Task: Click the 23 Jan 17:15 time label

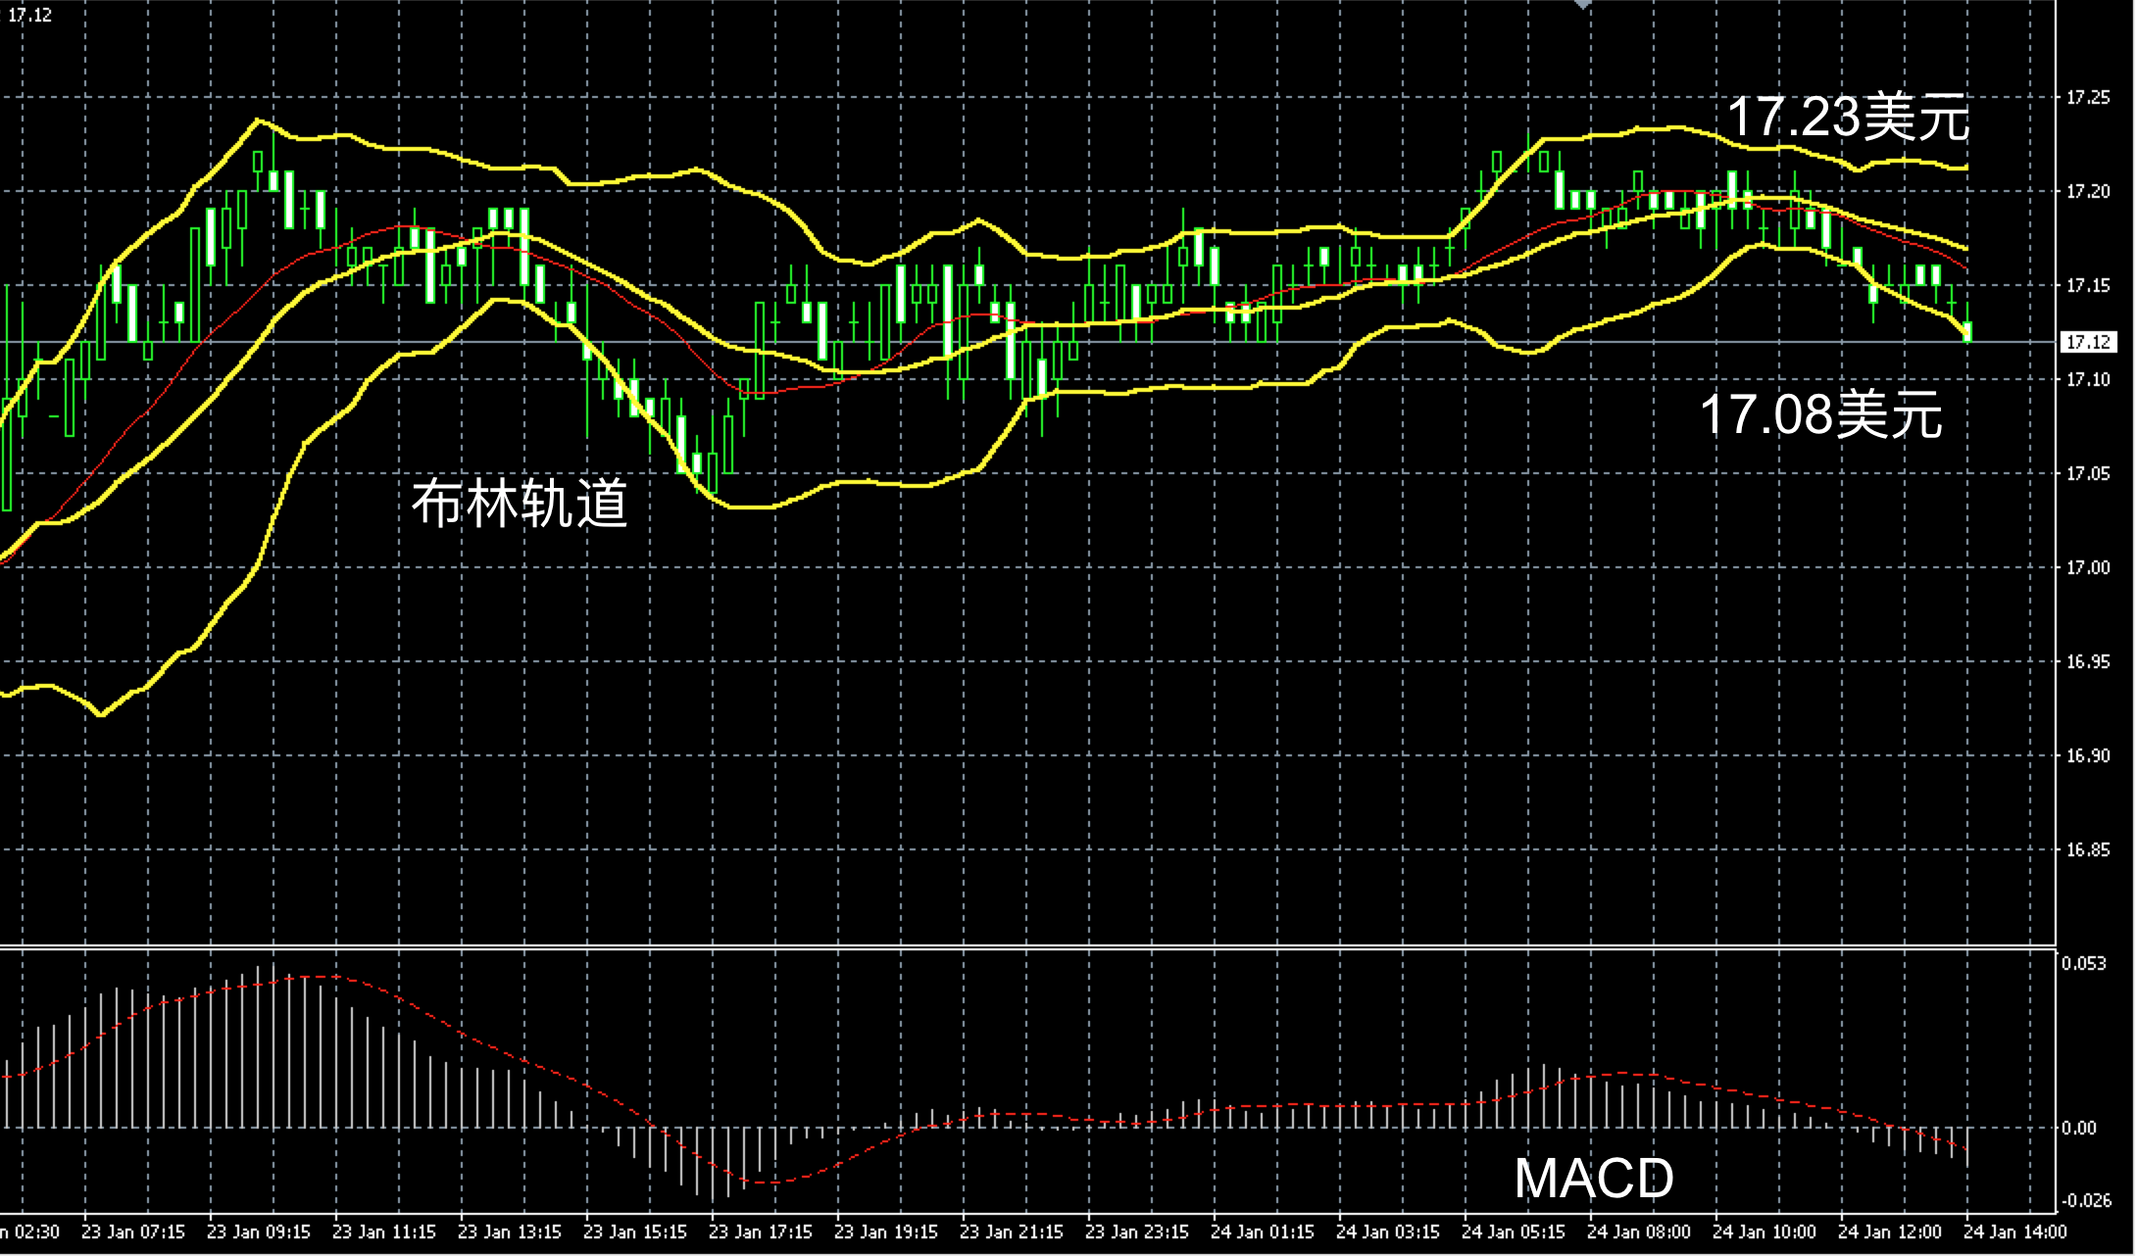Action: click(x=760, y=1232)
